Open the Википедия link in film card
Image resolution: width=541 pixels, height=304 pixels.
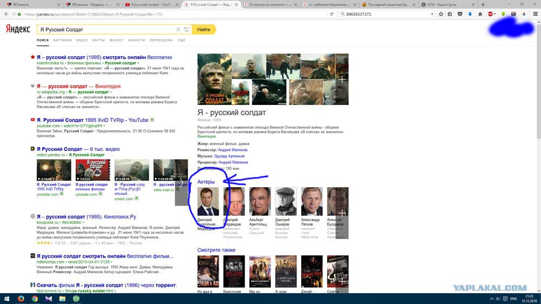pos(206,136)
